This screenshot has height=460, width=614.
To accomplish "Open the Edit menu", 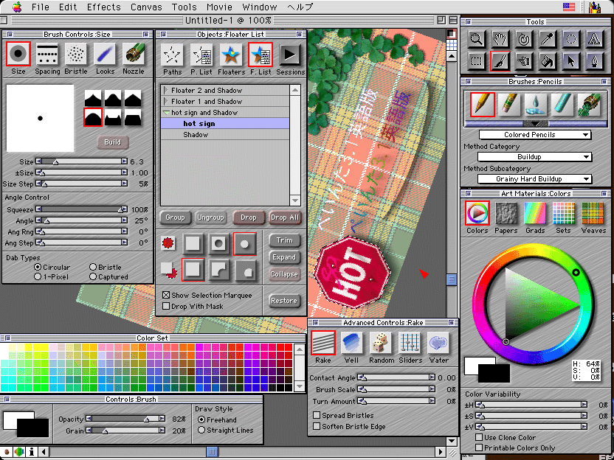I will tap(68, 7).
